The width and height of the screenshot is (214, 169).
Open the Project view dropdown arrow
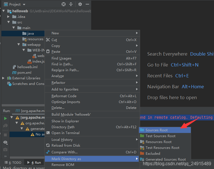tap(24, 4)
